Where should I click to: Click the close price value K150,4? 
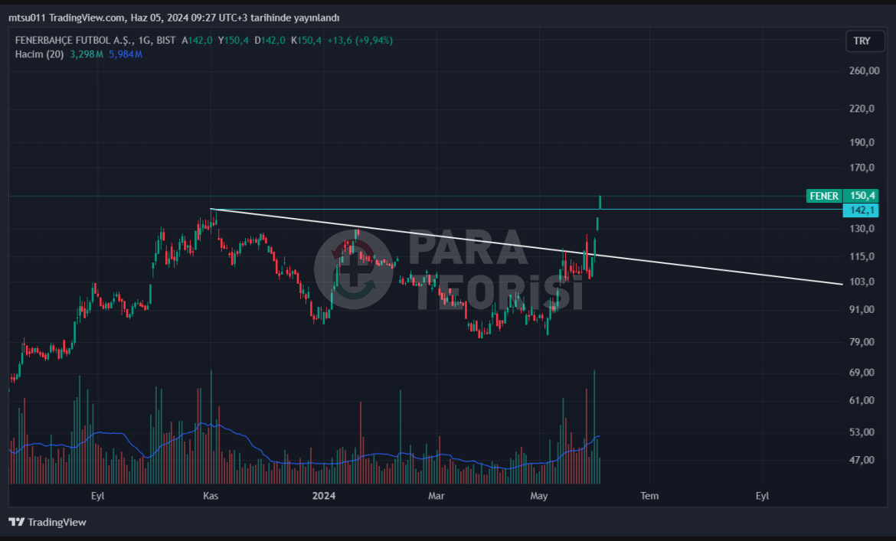pos(306,41)
